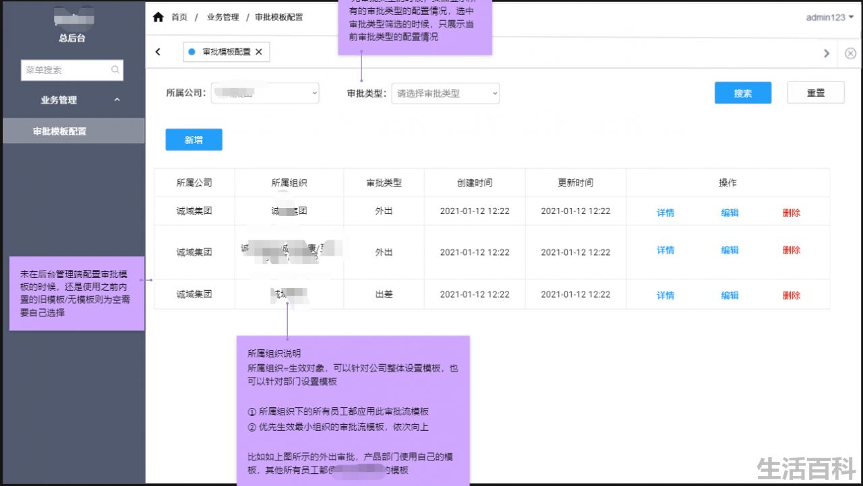The image size is (863, 486).
Task: Click the 更新时间 column header
Action: click(x=576, y=183)
